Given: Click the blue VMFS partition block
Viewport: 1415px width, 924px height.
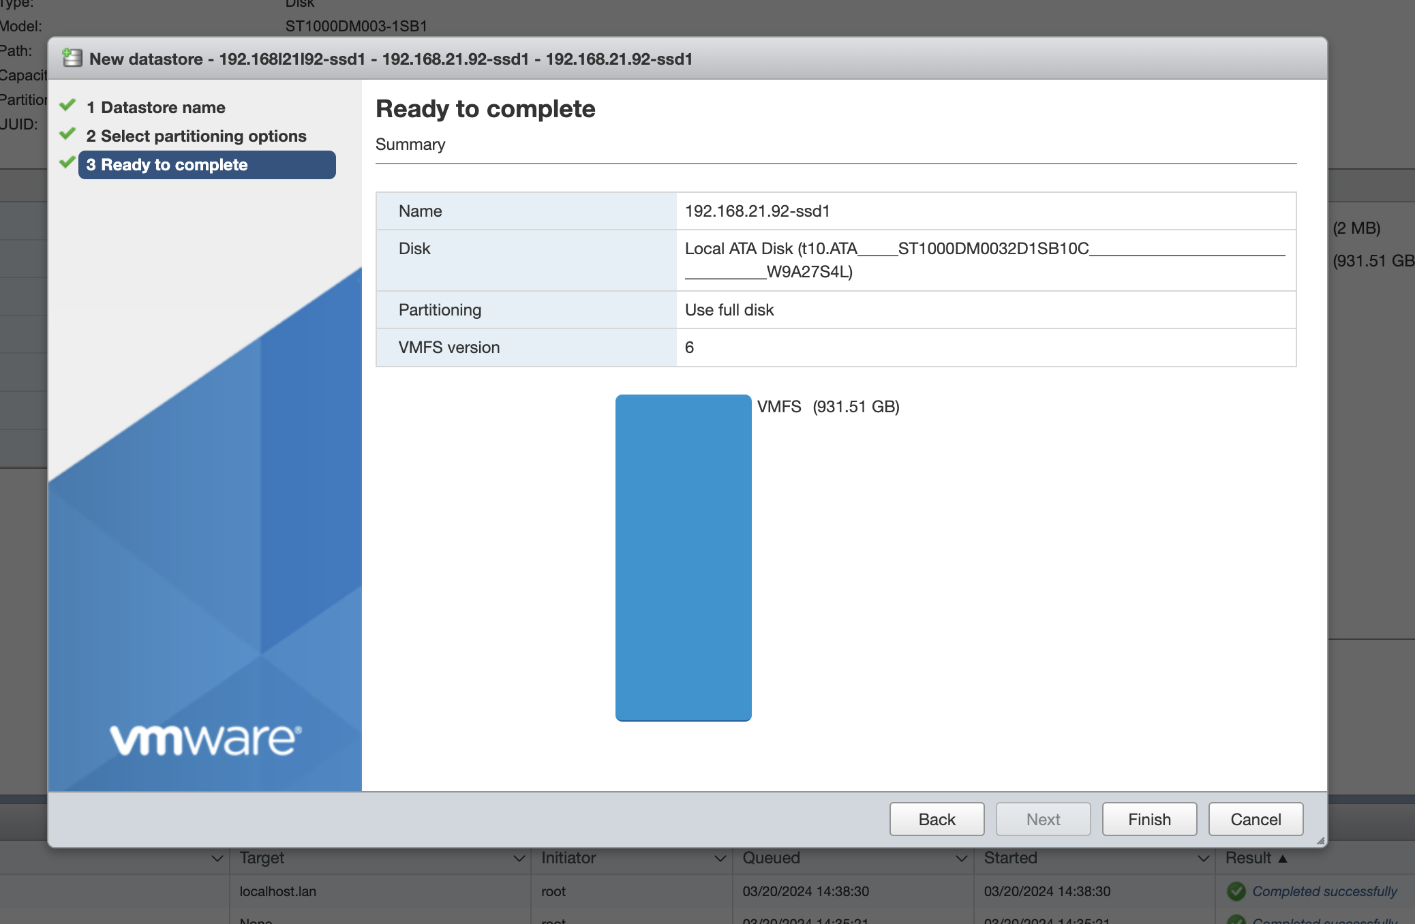Looking at the screenshot, I should (x=683, y=557).
